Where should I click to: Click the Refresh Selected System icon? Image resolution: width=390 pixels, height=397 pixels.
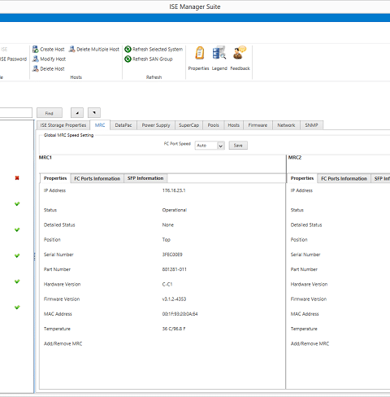point(128,49)
